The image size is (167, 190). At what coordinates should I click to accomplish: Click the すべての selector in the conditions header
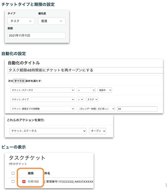19,81
